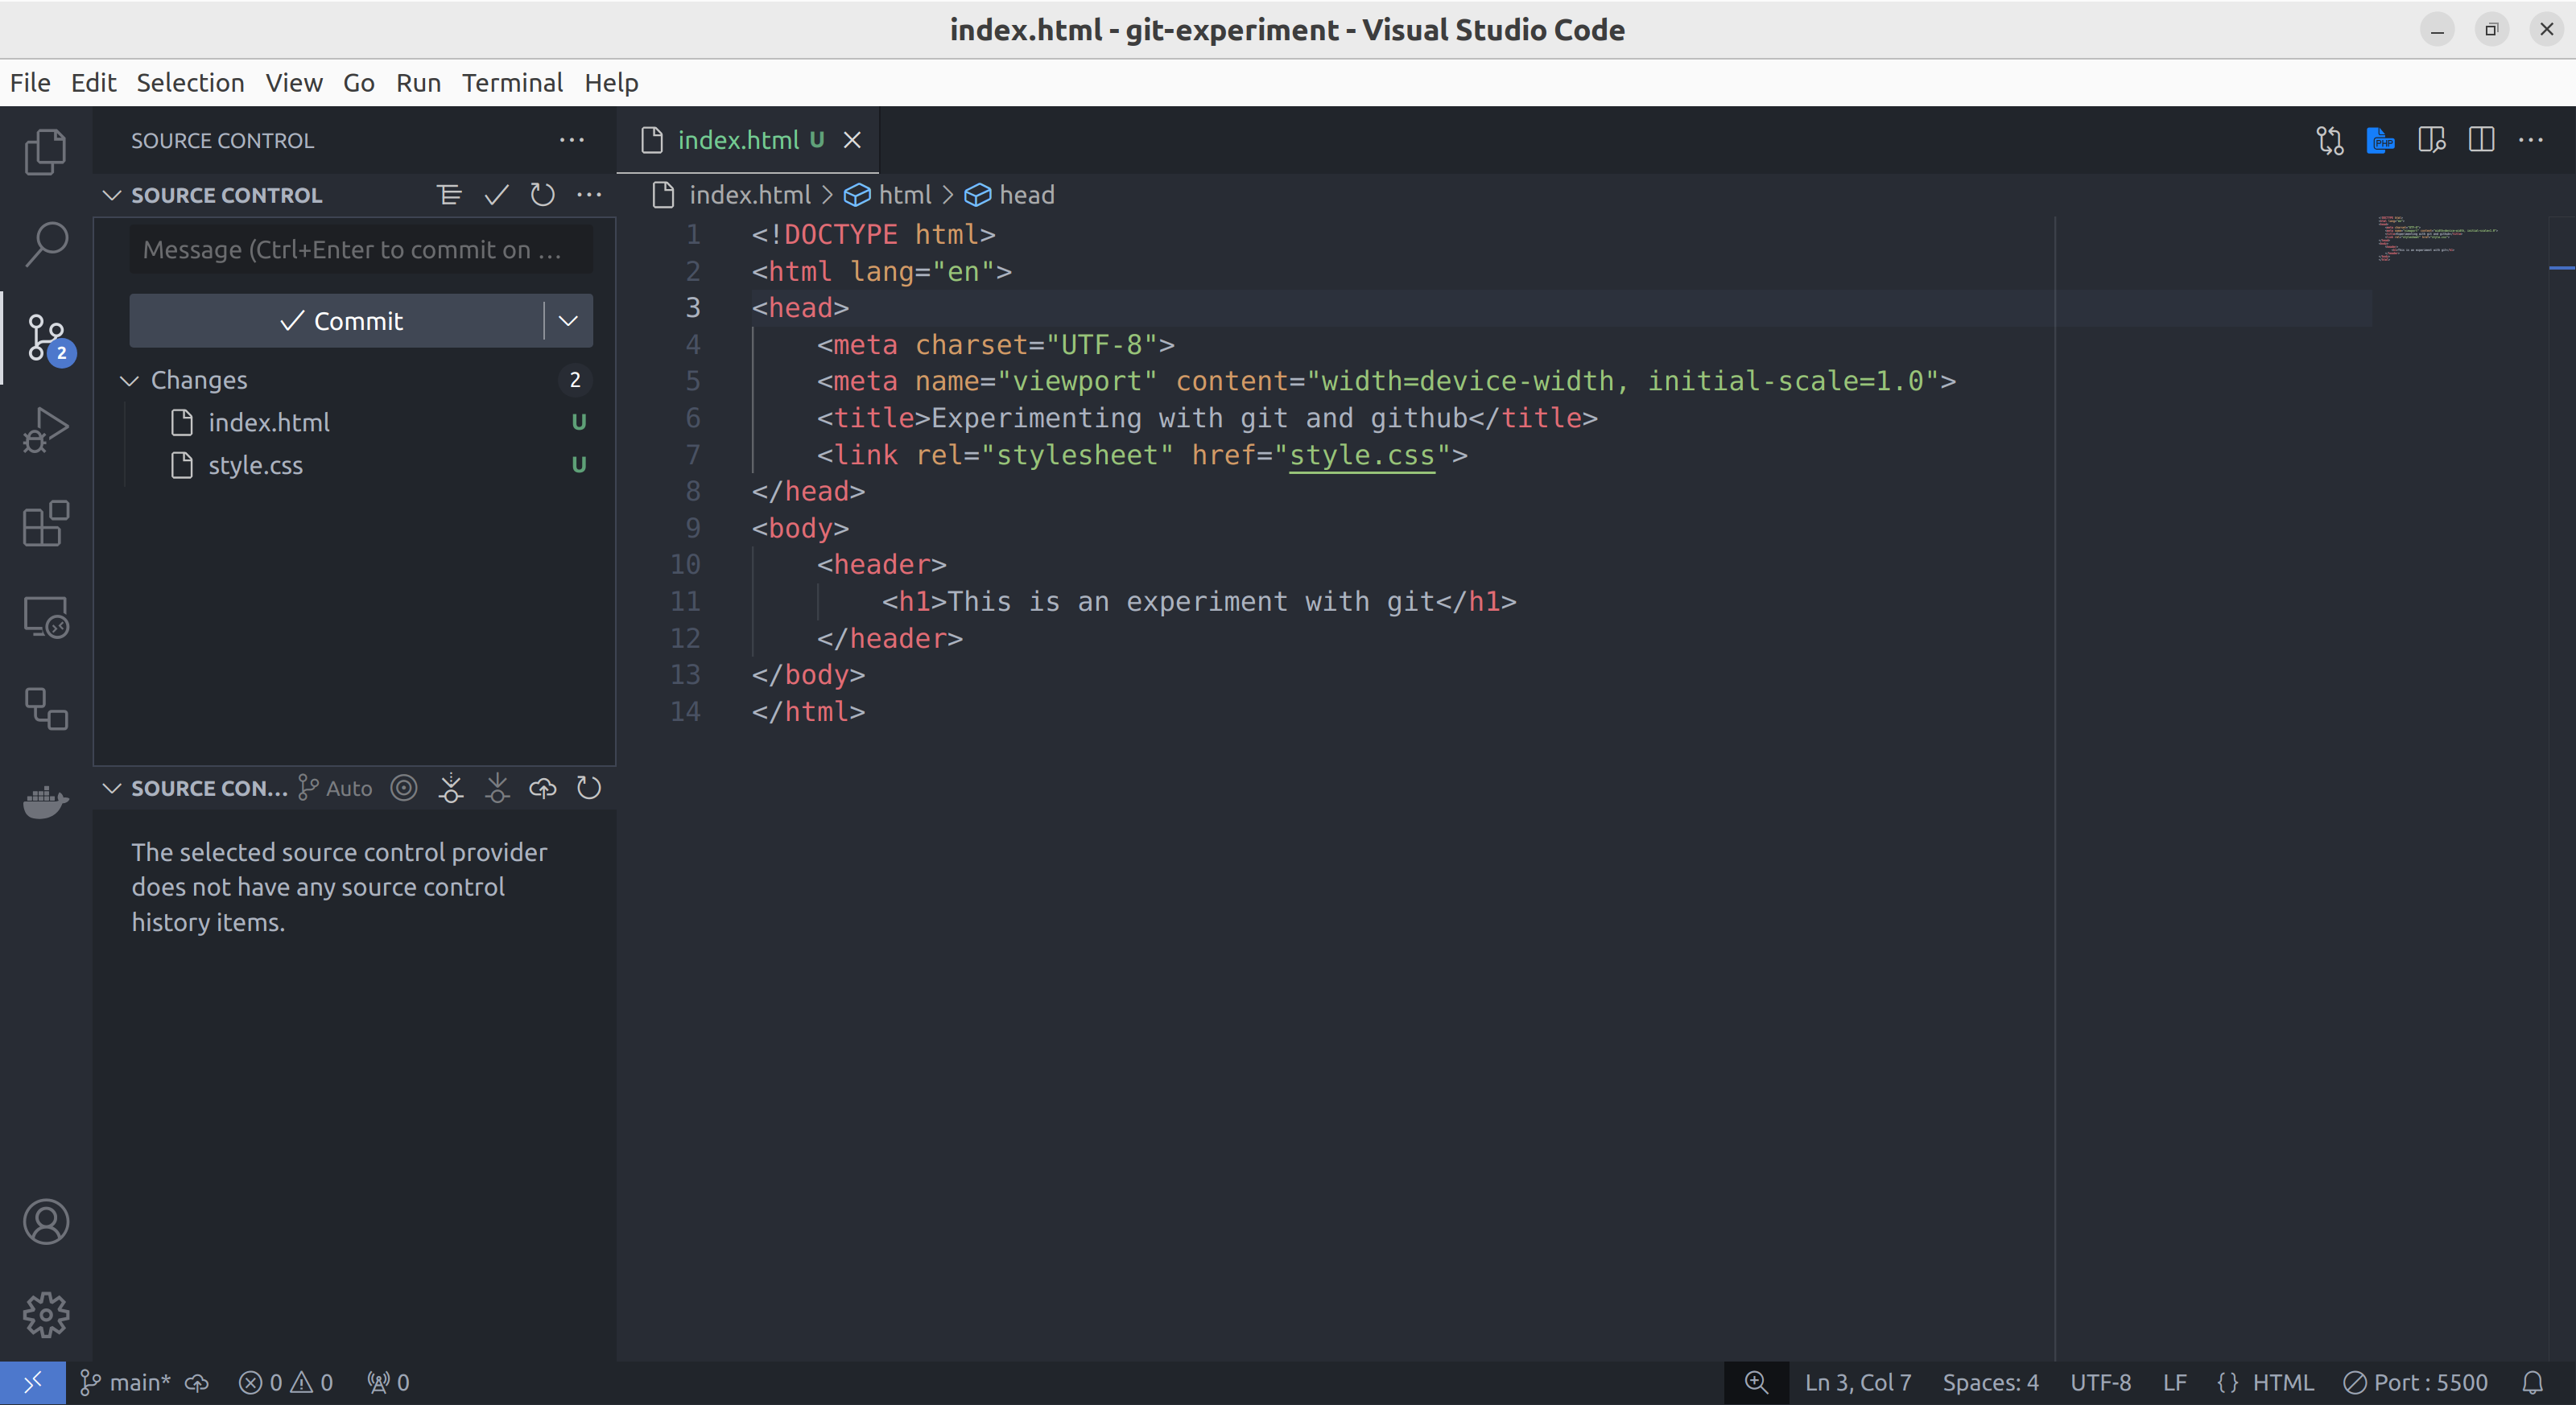Click the main branch status bar item

(x=128, y=1381)
